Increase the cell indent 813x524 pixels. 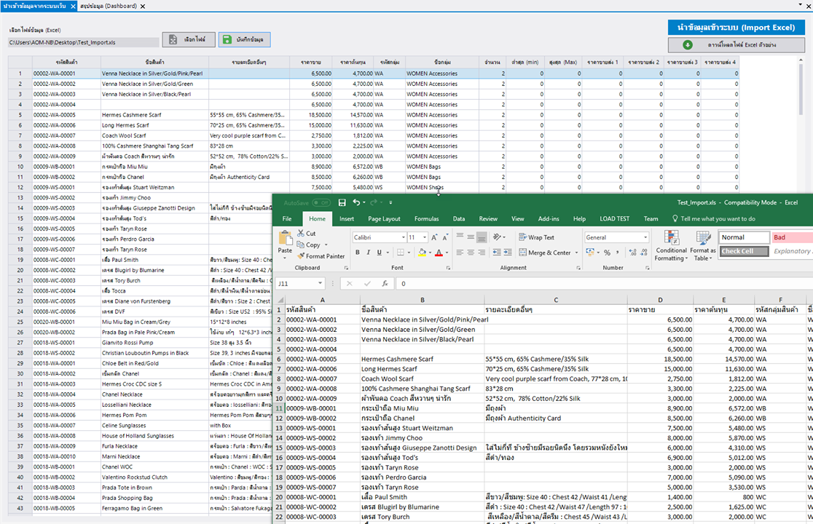[508, 253]
